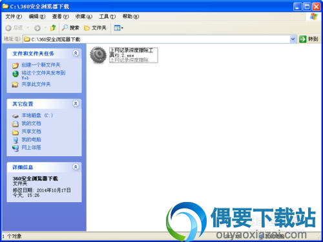Select the gear icon of the exe file

(x=98, y=55)
